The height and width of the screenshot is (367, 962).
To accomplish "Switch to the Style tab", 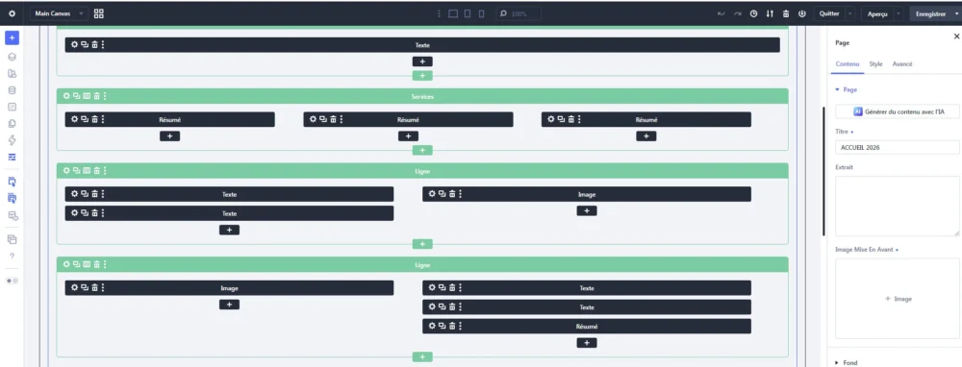I will 875,63.
